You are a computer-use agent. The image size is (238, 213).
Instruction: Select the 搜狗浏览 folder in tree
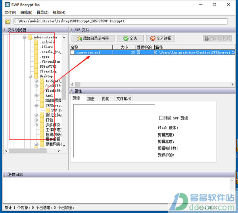(54, 135)
